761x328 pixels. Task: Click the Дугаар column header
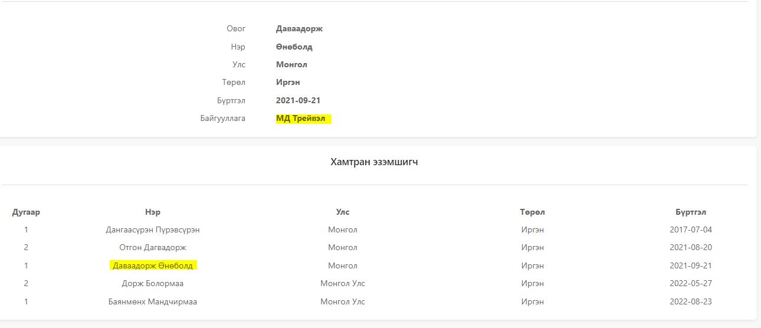[x=26, y=212]
